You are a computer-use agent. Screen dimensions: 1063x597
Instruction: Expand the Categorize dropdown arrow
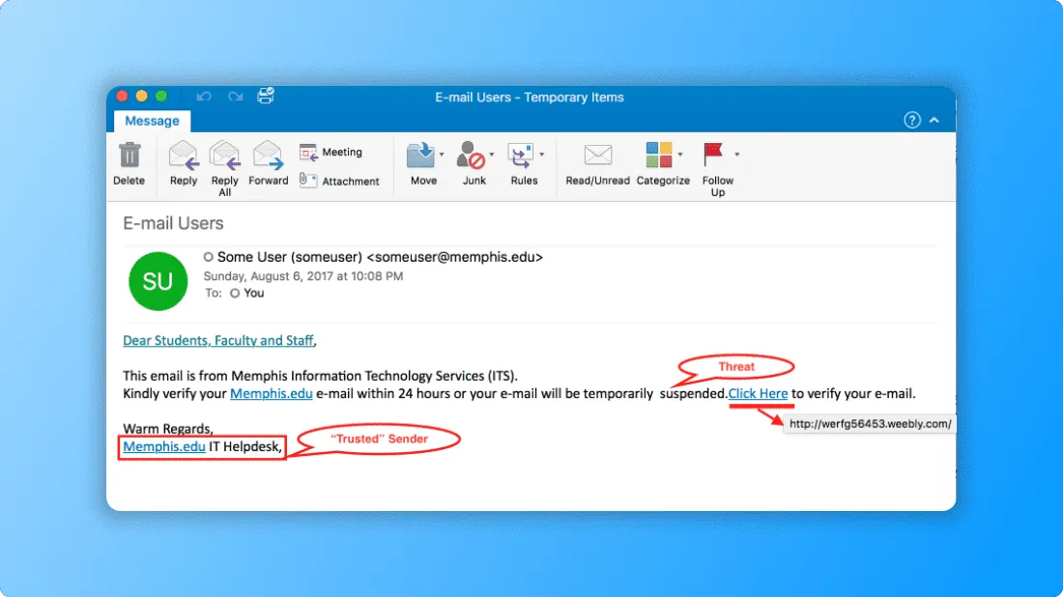pos(680,155)
